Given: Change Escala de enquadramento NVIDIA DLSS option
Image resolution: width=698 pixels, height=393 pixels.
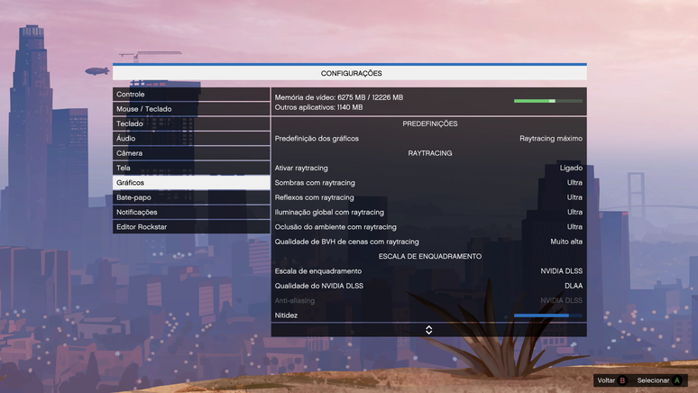Looking at the screenshot, I should click(428, 270).
